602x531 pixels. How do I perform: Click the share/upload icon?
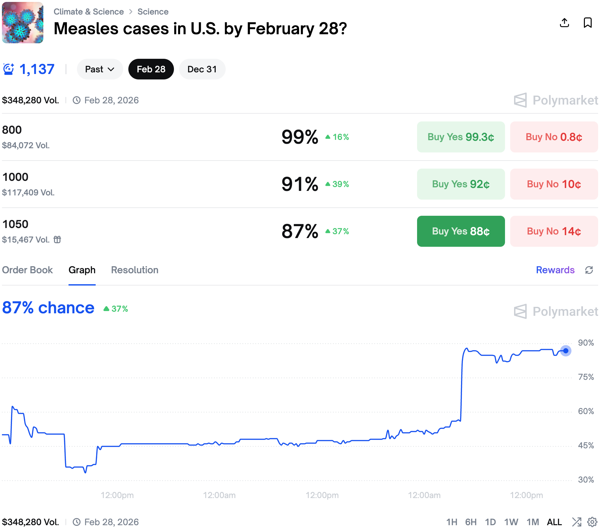(x=564, y=23)
